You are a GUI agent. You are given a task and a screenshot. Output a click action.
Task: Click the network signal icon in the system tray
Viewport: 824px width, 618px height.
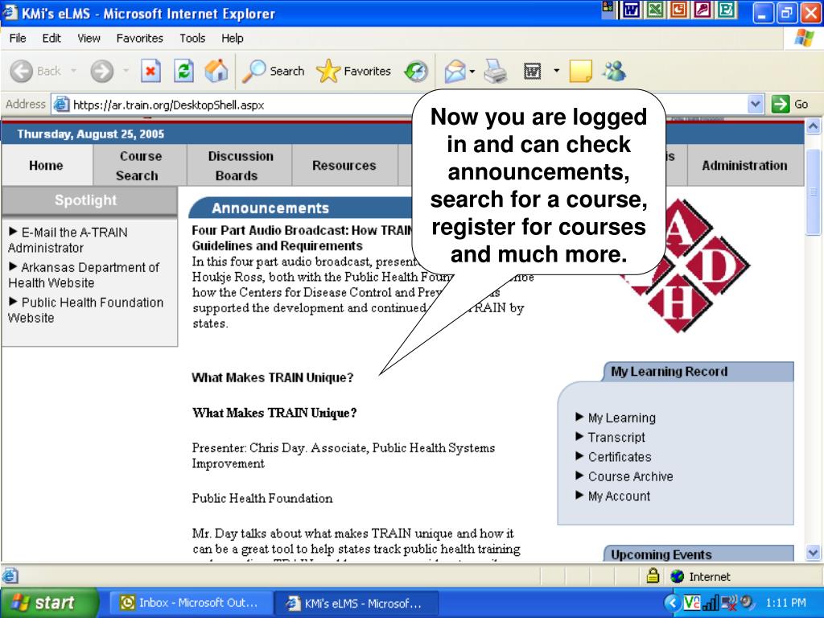click(x=711, y=602)
